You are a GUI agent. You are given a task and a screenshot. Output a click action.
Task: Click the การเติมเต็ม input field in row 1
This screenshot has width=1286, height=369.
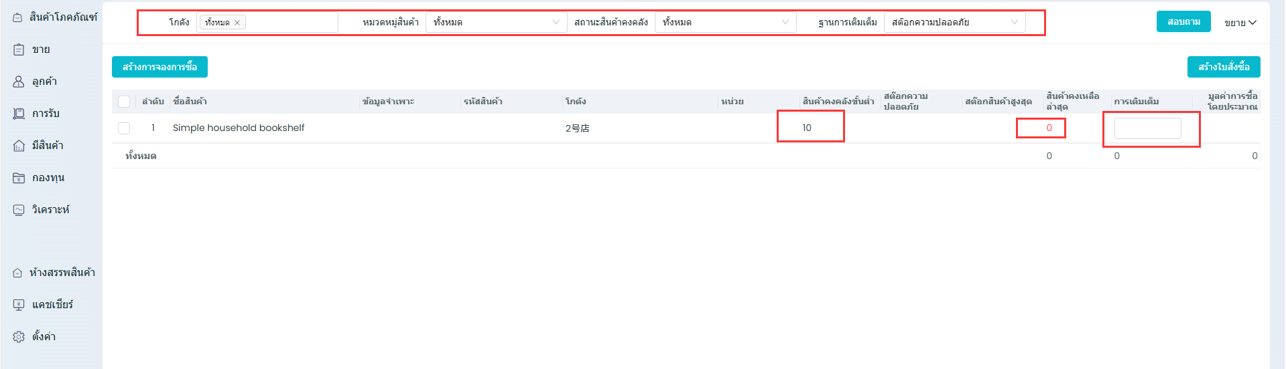pos(1147,128)
